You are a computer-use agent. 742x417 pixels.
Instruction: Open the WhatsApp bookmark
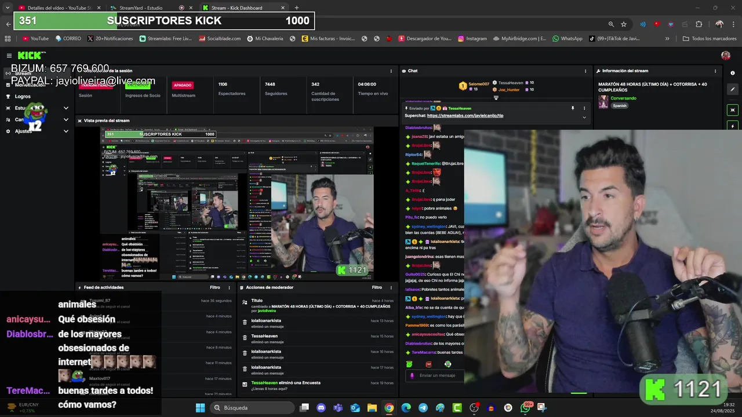tap(568, 39)
